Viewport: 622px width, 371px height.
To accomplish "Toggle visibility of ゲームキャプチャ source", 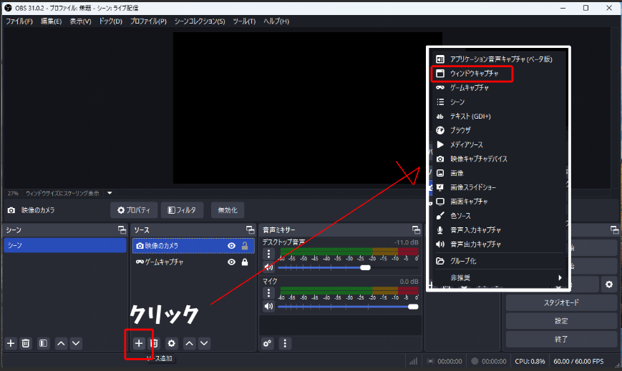I will pyautogui.click(x=231, y=262).
